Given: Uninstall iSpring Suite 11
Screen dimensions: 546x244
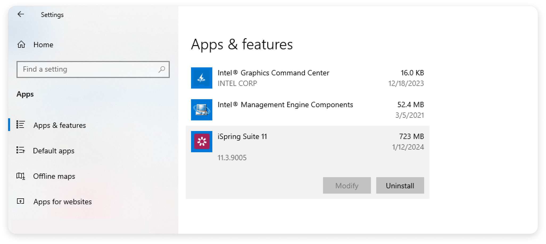Looking at the screenshot, I should coord(400,185).
